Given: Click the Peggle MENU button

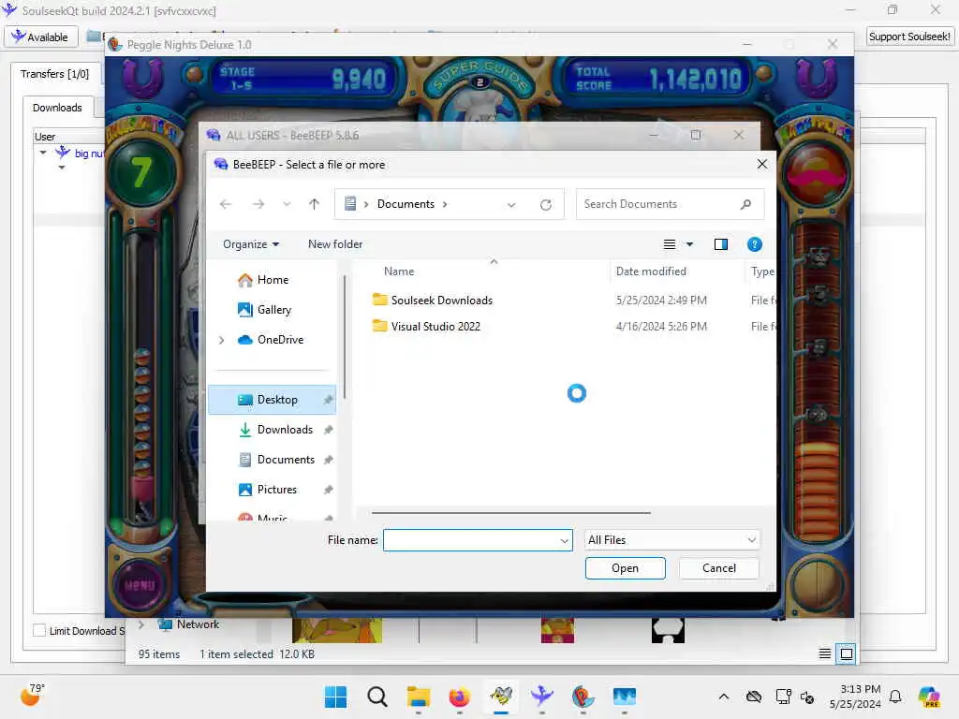Looking at the screenshot, I should (x=140, y=585).
